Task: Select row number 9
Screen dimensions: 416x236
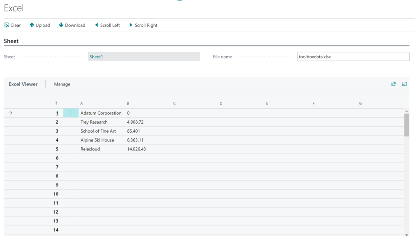Action: pyautogui.click(x=57, y=185)
